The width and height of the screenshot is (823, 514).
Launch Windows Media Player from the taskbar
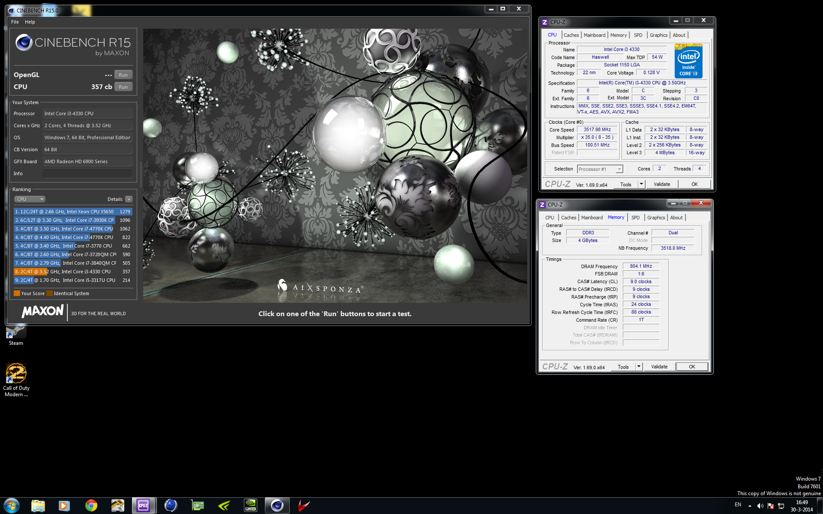point(64,506)
